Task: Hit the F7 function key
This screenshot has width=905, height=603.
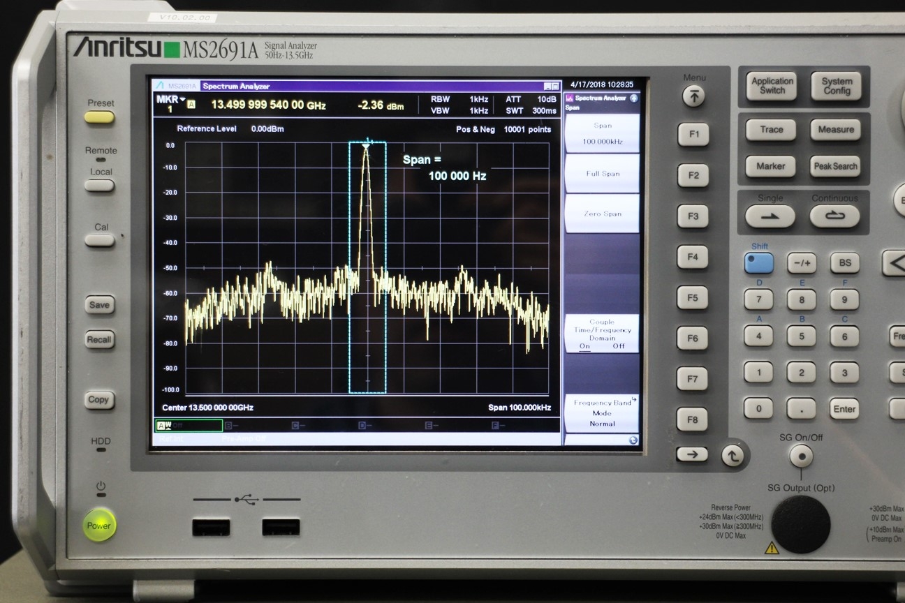Action: [x=693, y=379]
